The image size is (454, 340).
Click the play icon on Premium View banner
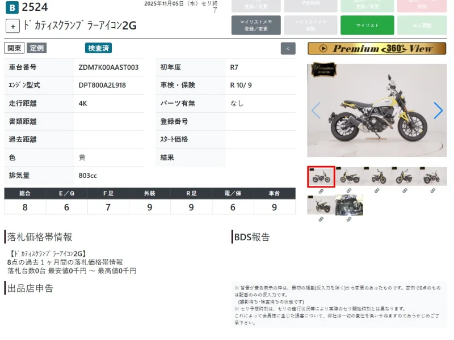(323, 48)
